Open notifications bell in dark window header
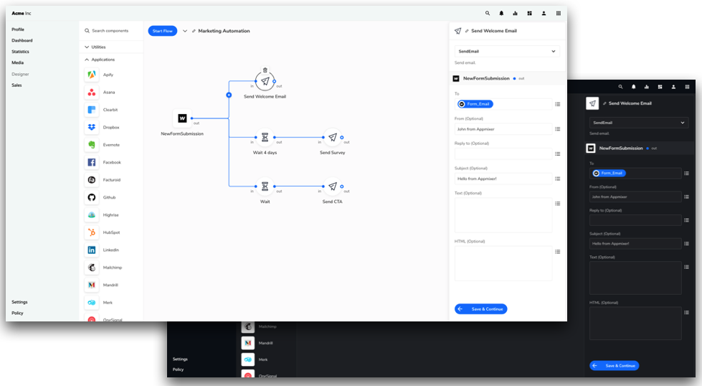702x386 pixels. (x=633, y=87)
